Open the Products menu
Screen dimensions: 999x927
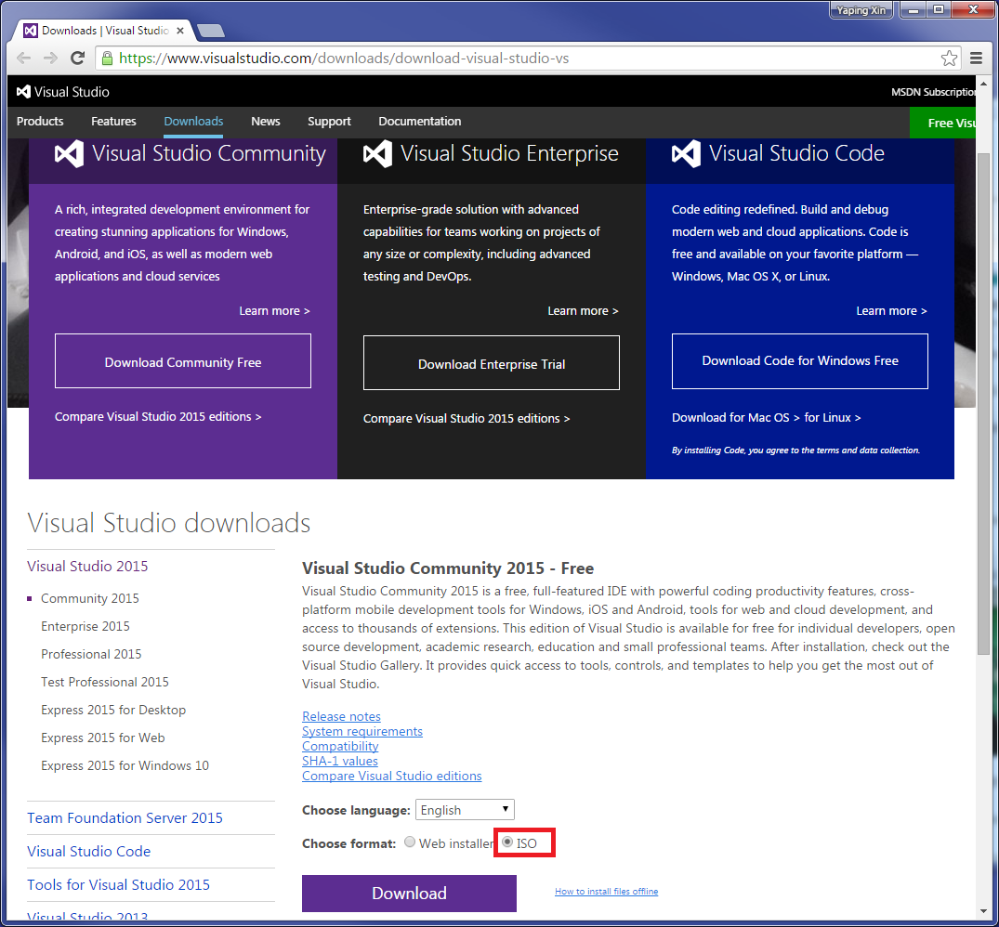[40, 121]
